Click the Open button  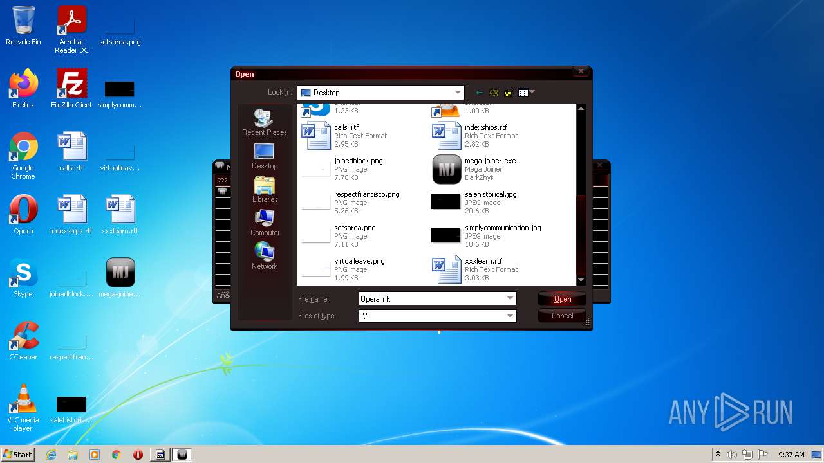pyautogui.click(x=562, y=299)
